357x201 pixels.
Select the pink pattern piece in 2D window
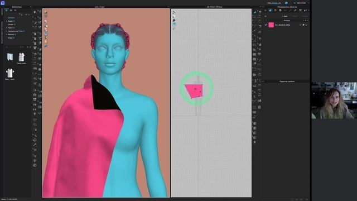point(194,91)
